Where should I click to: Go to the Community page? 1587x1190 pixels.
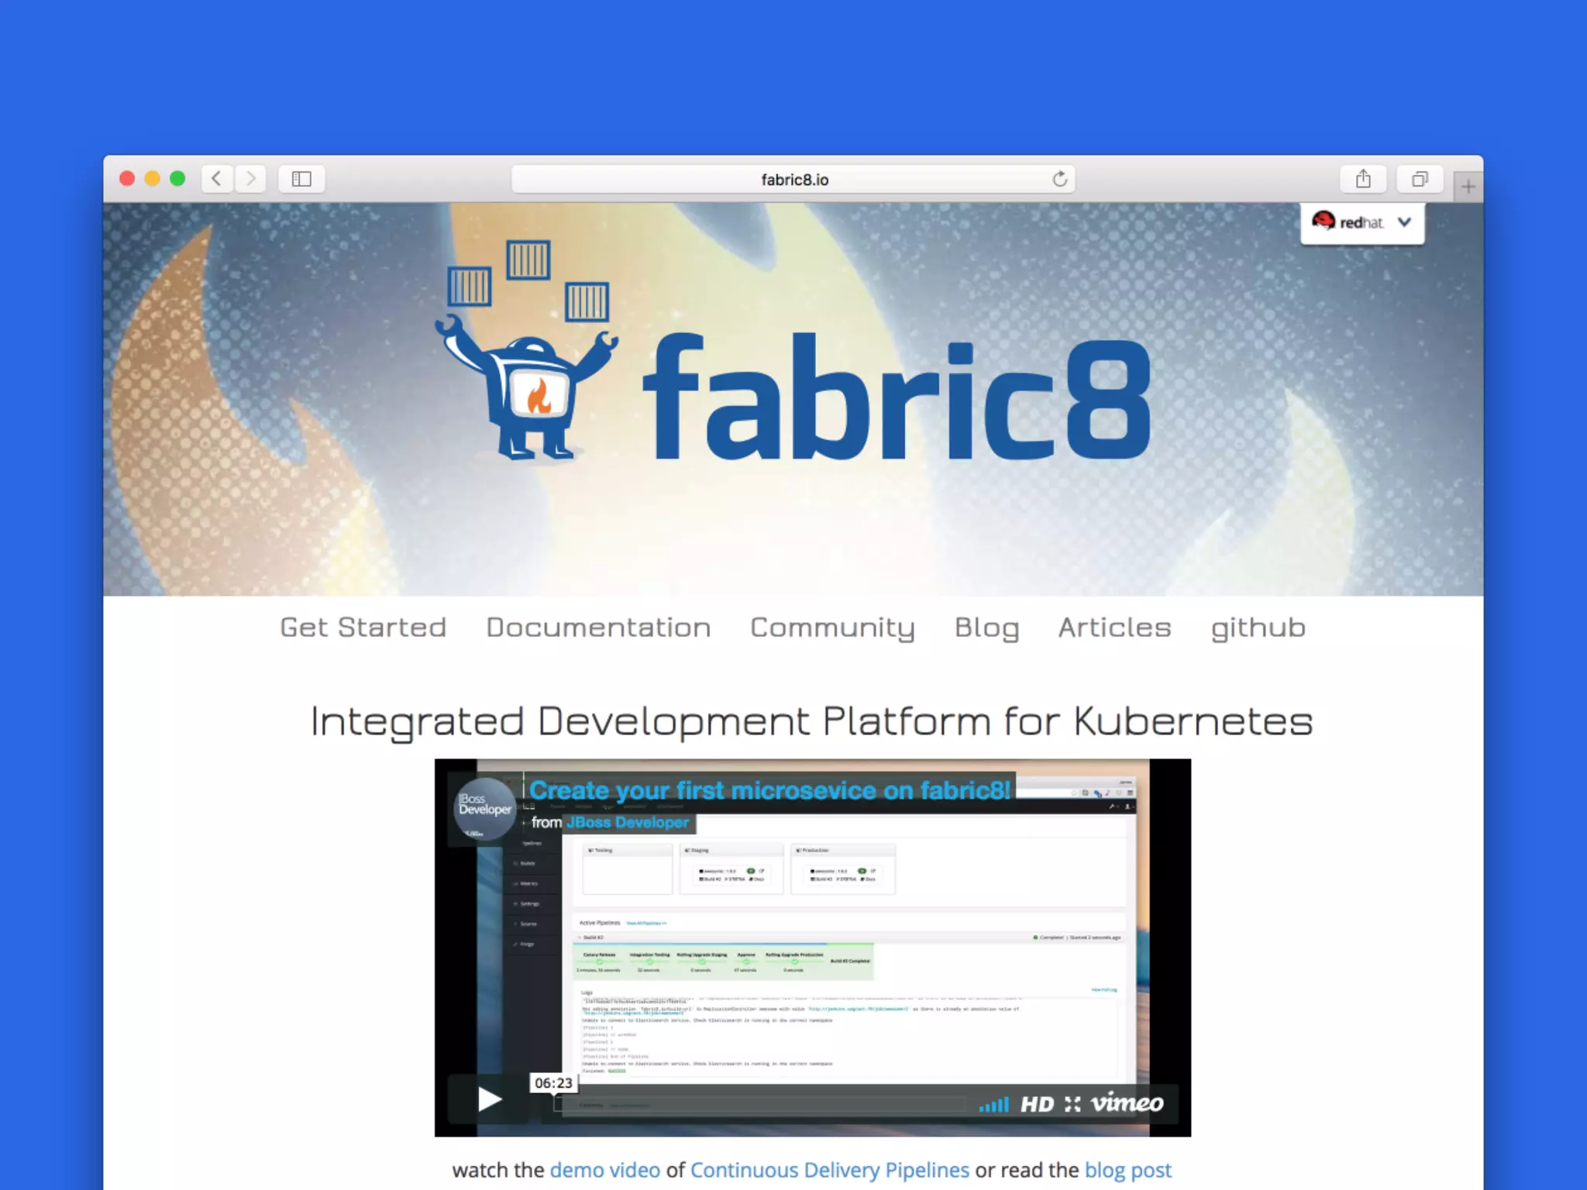pos(832,628)
